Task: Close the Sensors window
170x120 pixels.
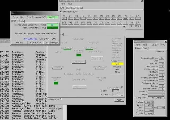Action: pos(166,42)
